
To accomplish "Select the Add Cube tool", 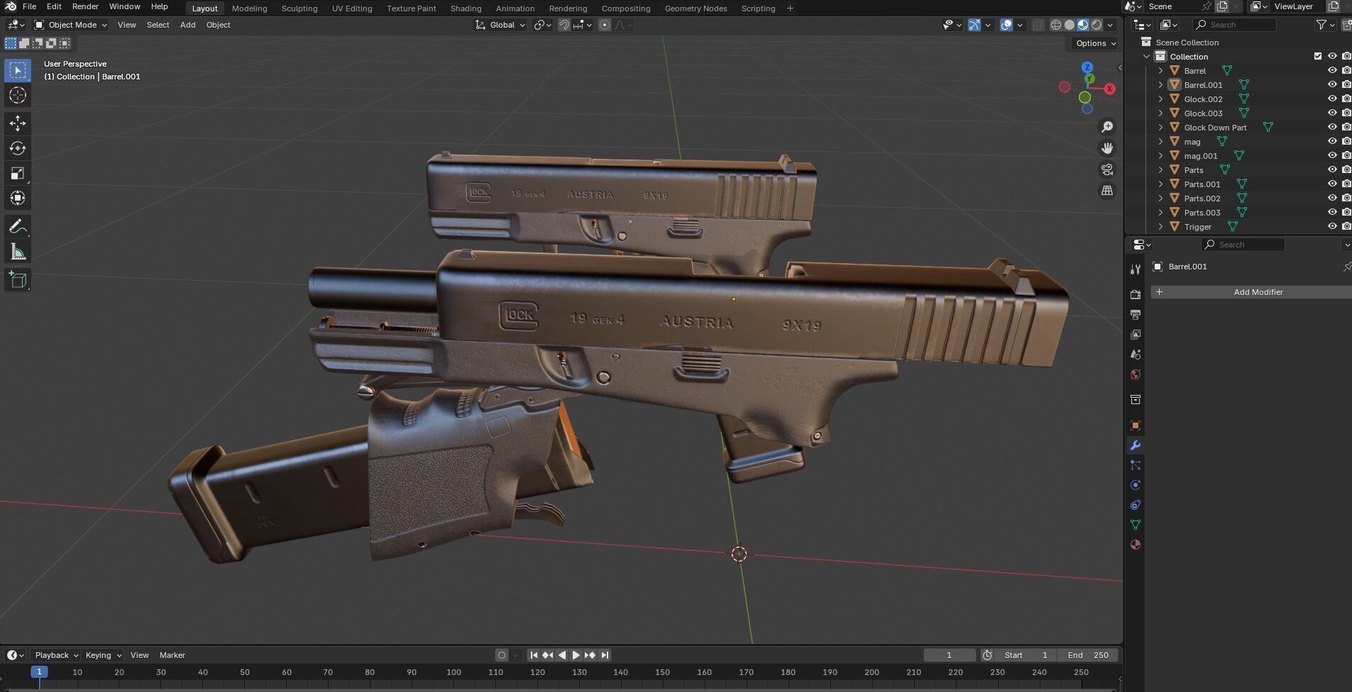I will pos(18,280).
